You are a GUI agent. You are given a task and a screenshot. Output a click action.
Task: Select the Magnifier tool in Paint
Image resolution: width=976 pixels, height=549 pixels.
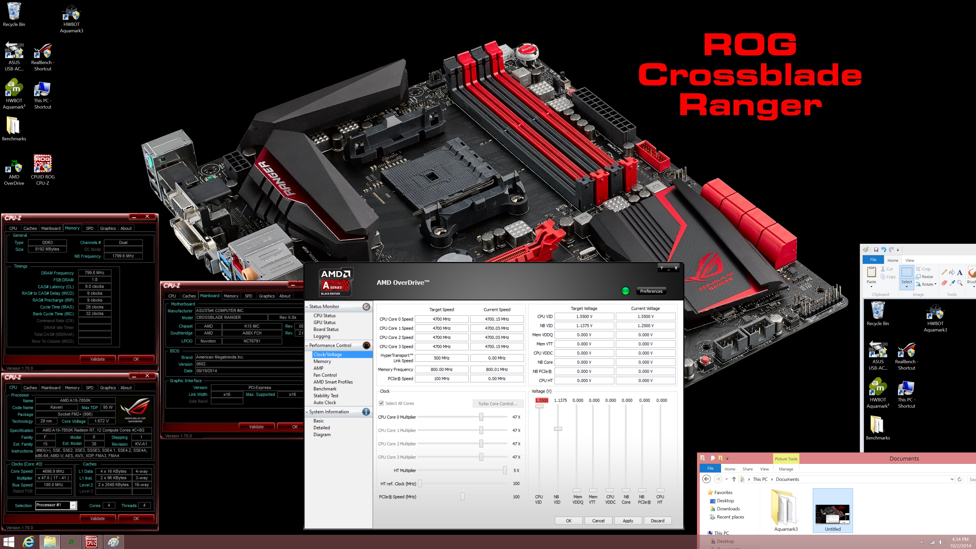point(960,283)
